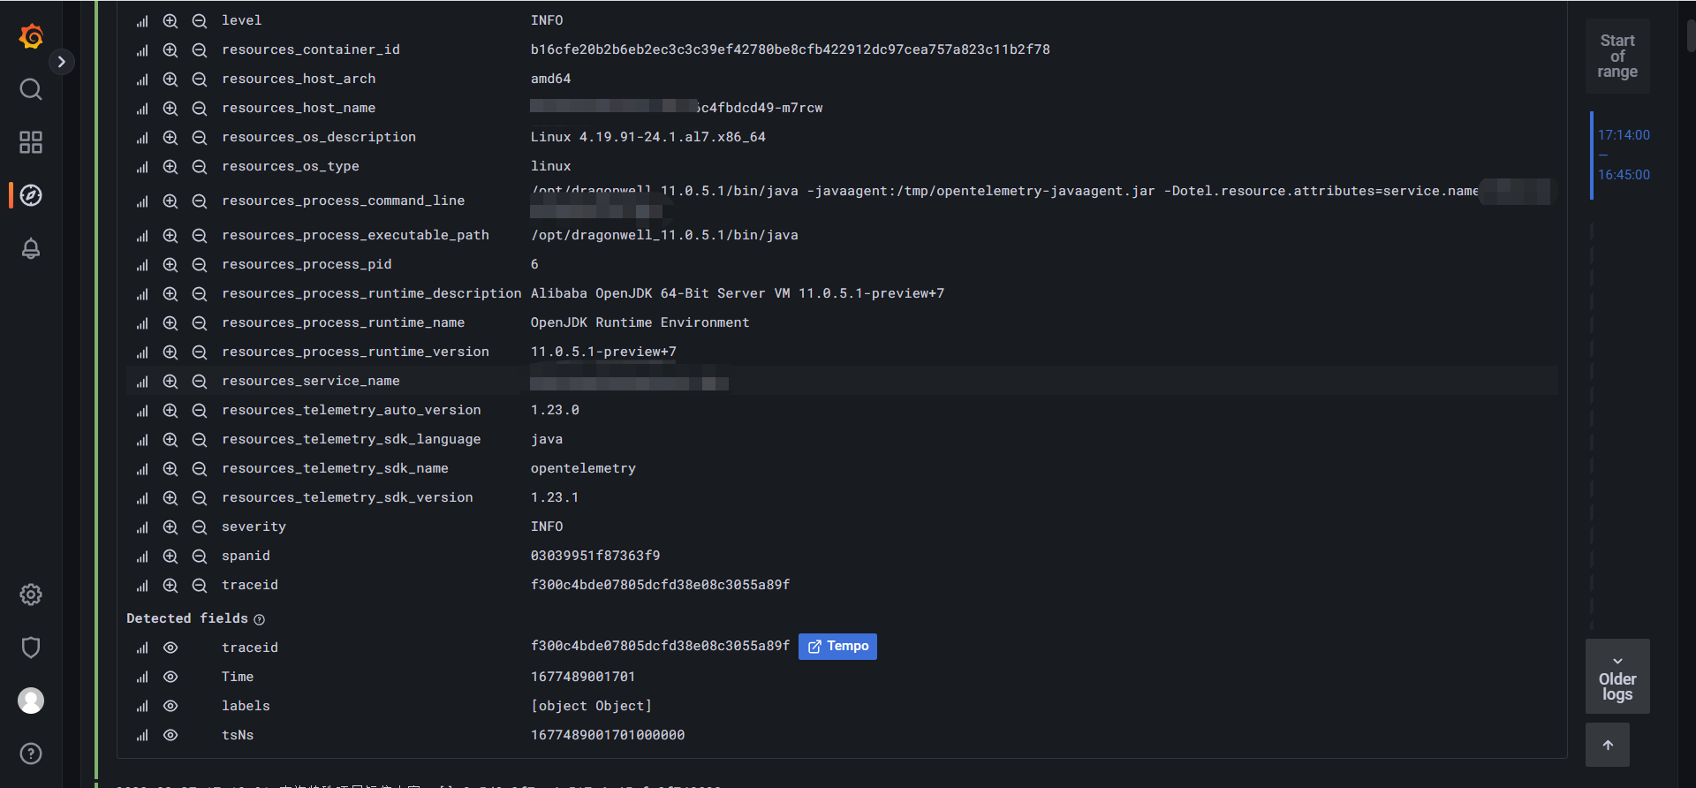
Task: Show statistics for detected Time field
Action: click(142, 677)
